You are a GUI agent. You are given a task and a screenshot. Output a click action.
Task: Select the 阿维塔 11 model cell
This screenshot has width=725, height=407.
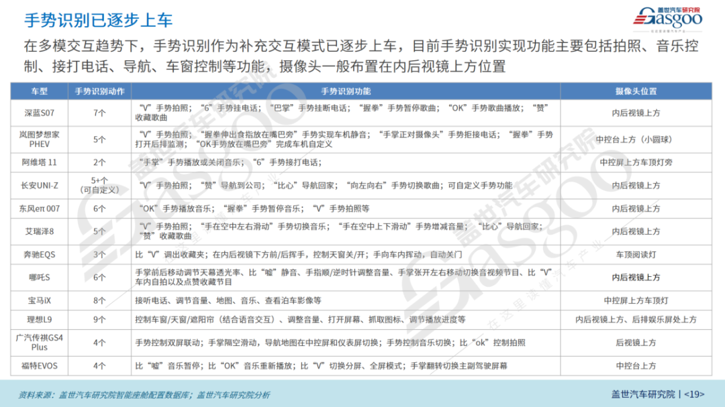[x=40, y=163]
